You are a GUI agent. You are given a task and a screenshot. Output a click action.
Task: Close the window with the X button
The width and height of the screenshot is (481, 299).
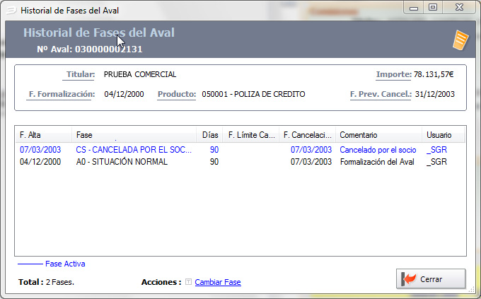pyautogui.click(x=459, y=7)
